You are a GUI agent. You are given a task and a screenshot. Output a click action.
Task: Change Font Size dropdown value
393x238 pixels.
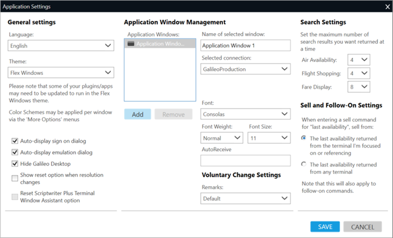[269, 137]
